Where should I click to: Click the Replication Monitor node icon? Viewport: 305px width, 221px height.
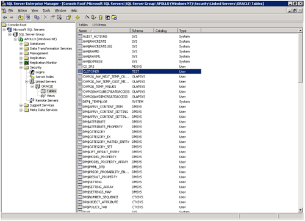pos(26,63)
